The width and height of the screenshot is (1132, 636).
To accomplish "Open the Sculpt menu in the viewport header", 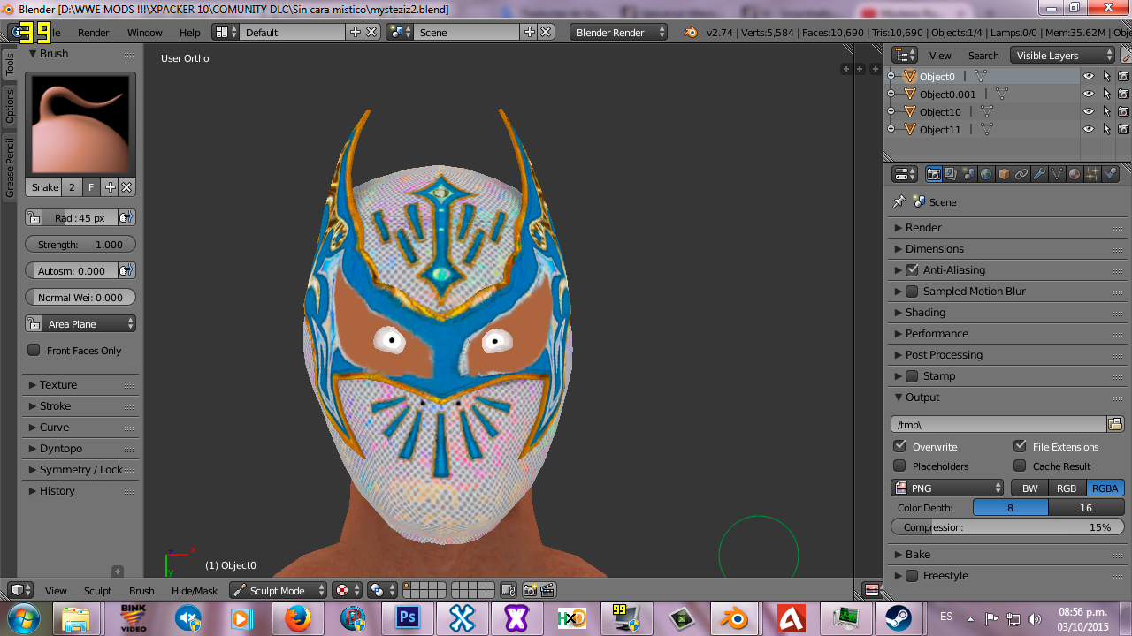I will click(97, 590).
